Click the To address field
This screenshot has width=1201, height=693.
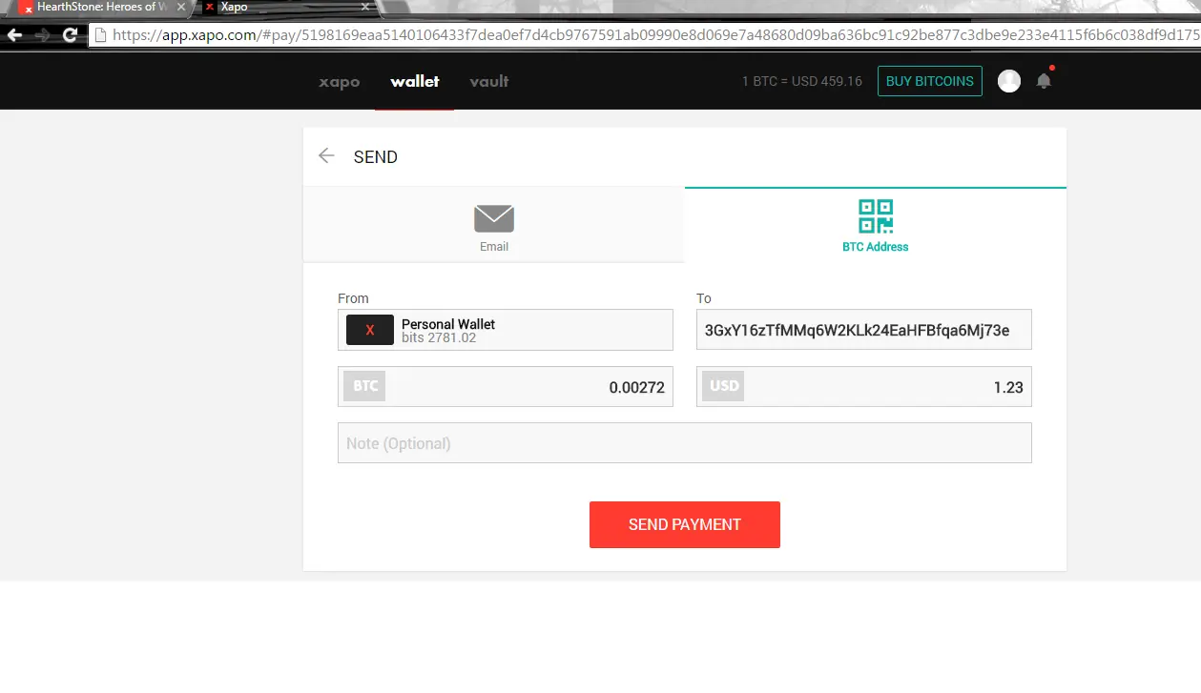pyautogui.click(x=864, y=330)
